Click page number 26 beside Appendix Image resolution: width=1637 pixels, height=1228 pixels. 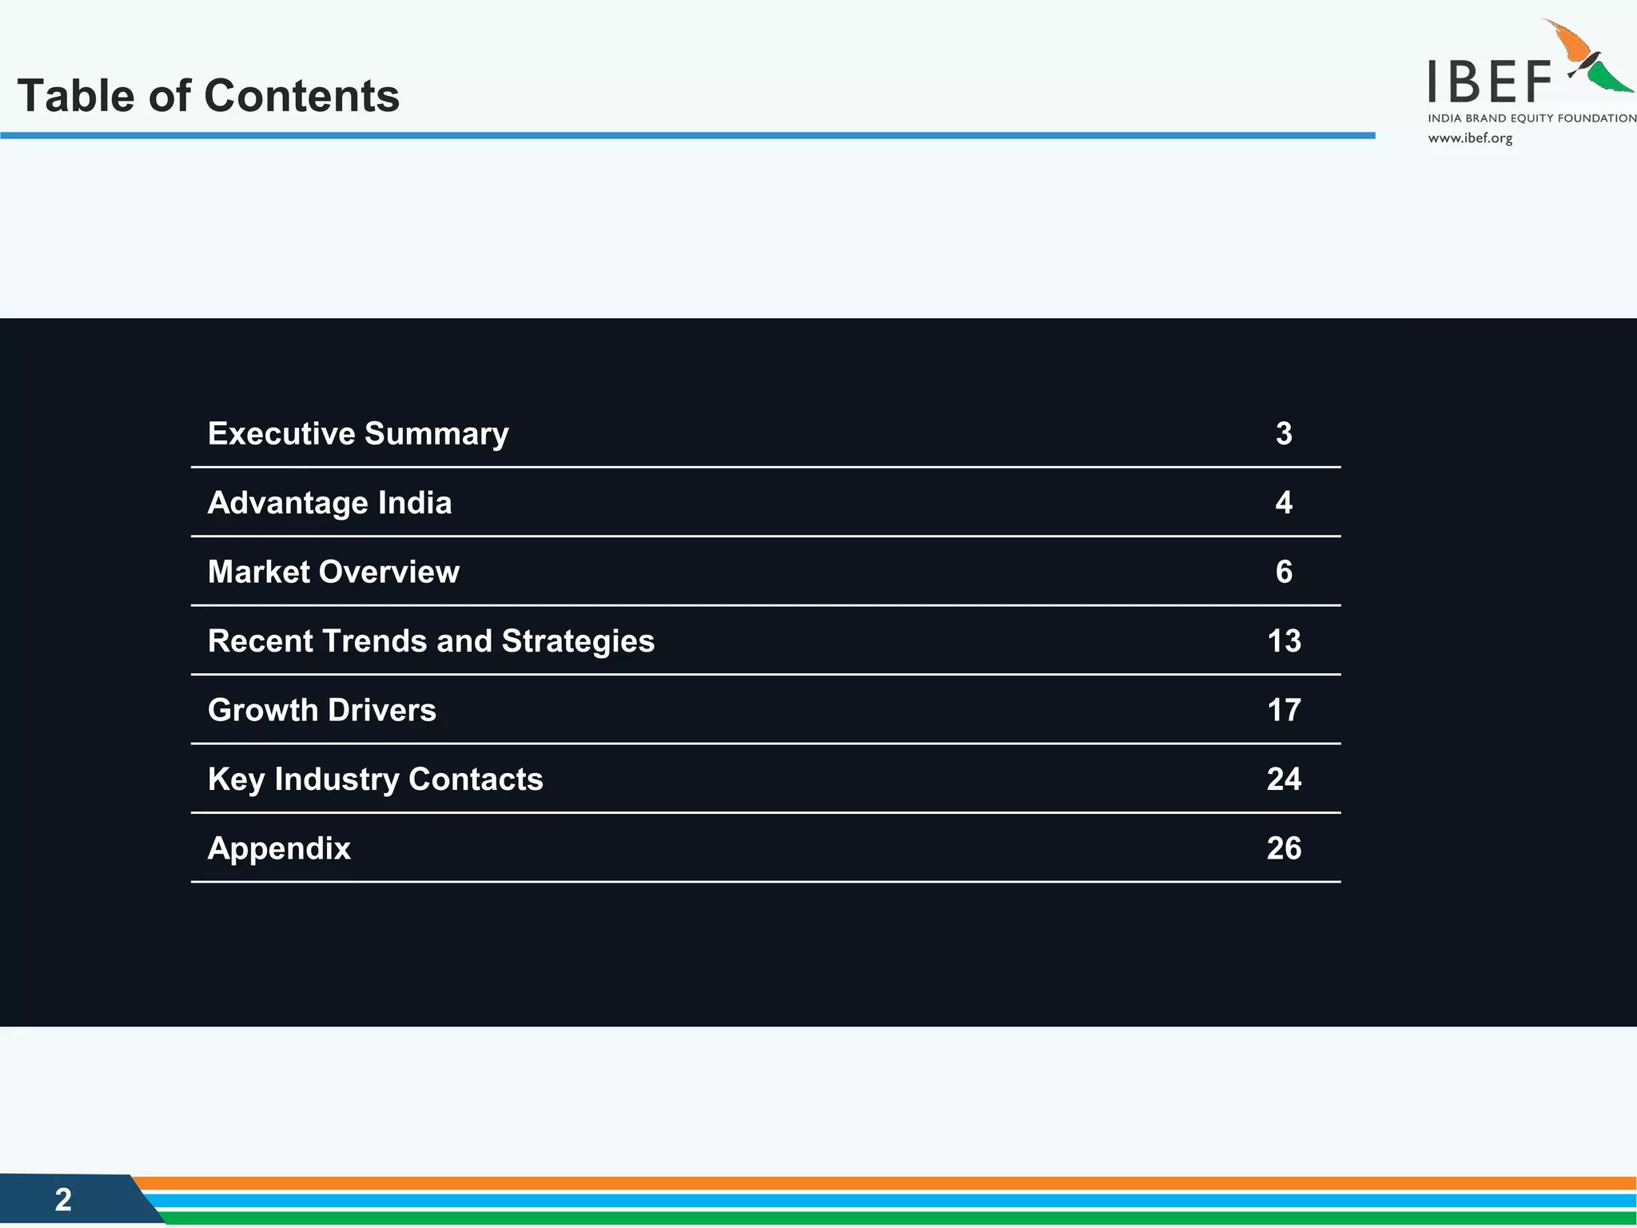coord(1284,848)
